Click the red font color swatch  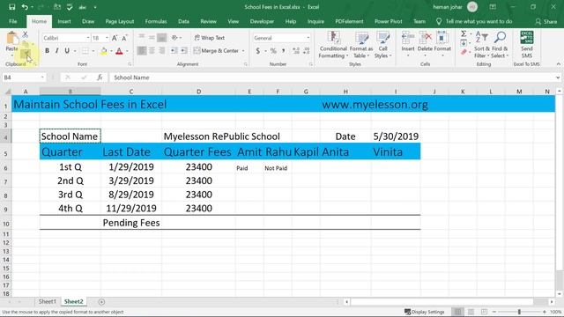click(120, 51)
